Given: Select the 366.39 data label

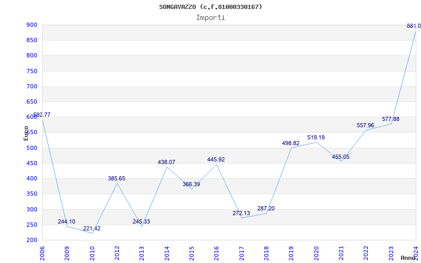Looking at the screenshot, I should click(191, 185).
